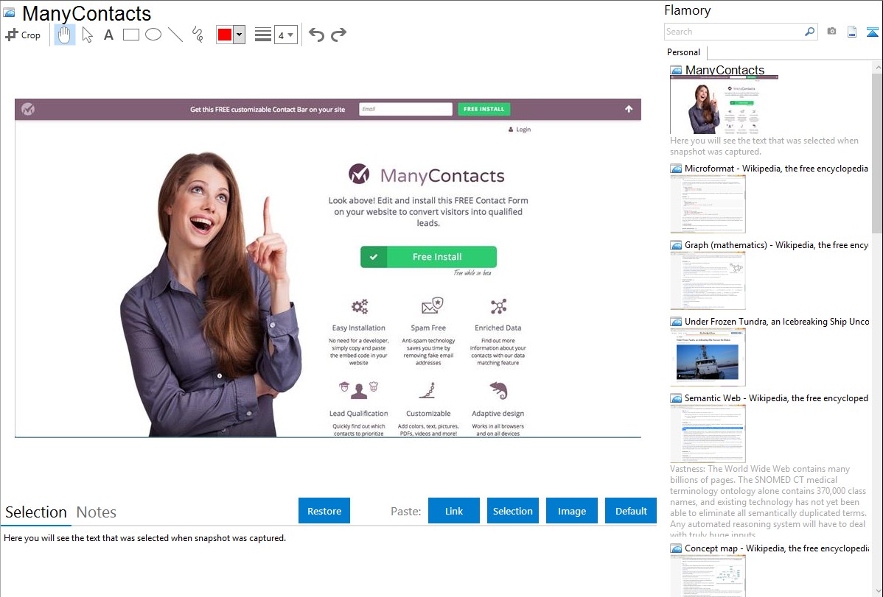Redo the last annotation

pos(338,35)
